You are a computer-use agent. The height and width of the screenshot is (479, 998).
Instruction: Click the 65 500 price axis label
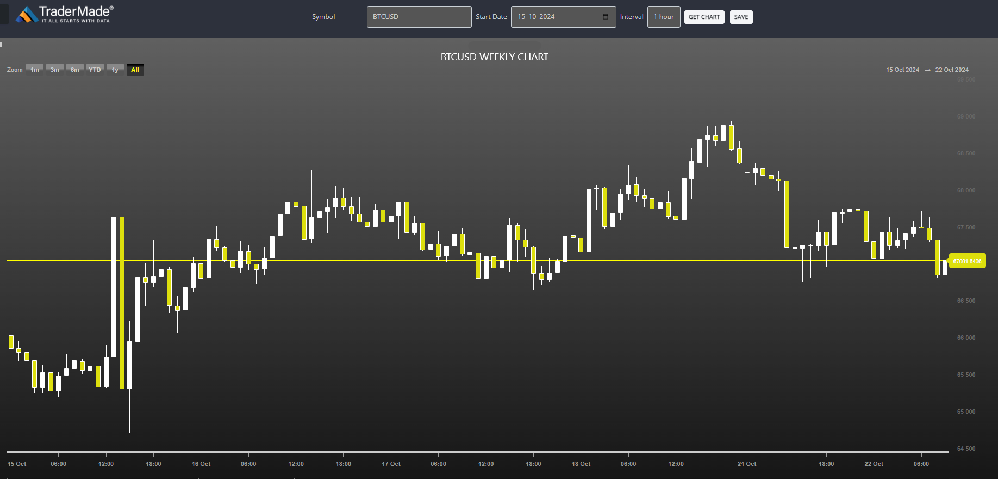pyautogui.click(x=966, y=375)
